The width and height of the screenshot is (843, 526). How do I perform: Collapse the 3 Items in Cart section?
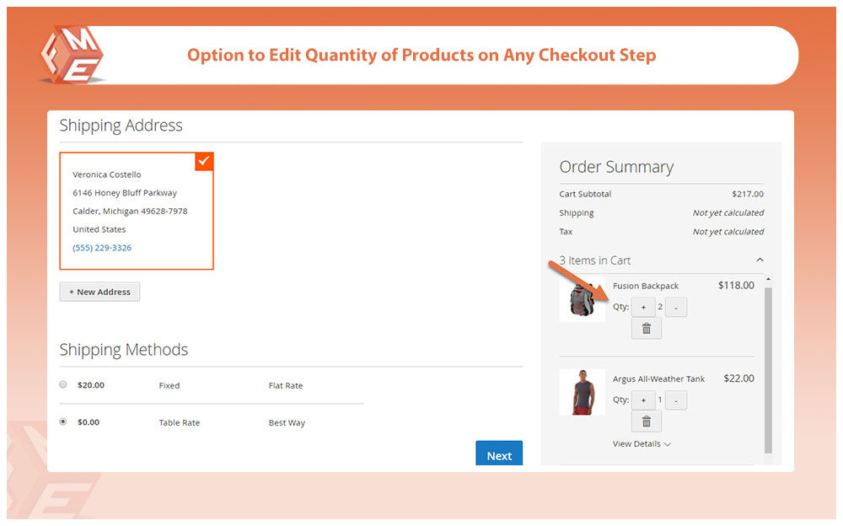tap(760, 260)
